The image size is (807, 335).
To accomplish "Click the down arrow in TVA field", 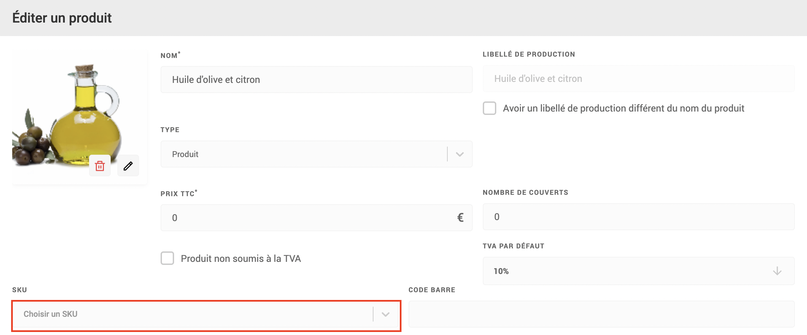I will point(777,271).
